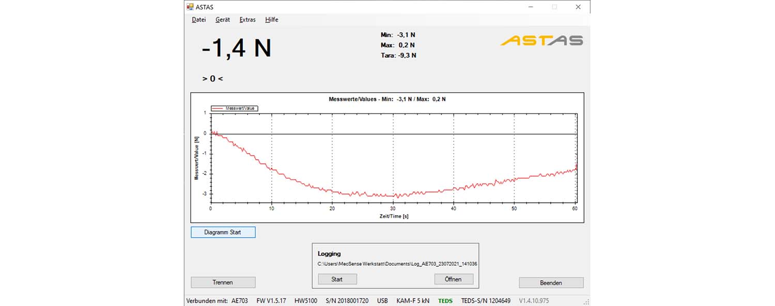Click the ASTAS app icon in title bar
The height and width of the screenshot is (306, 775).
coord(190,7)
